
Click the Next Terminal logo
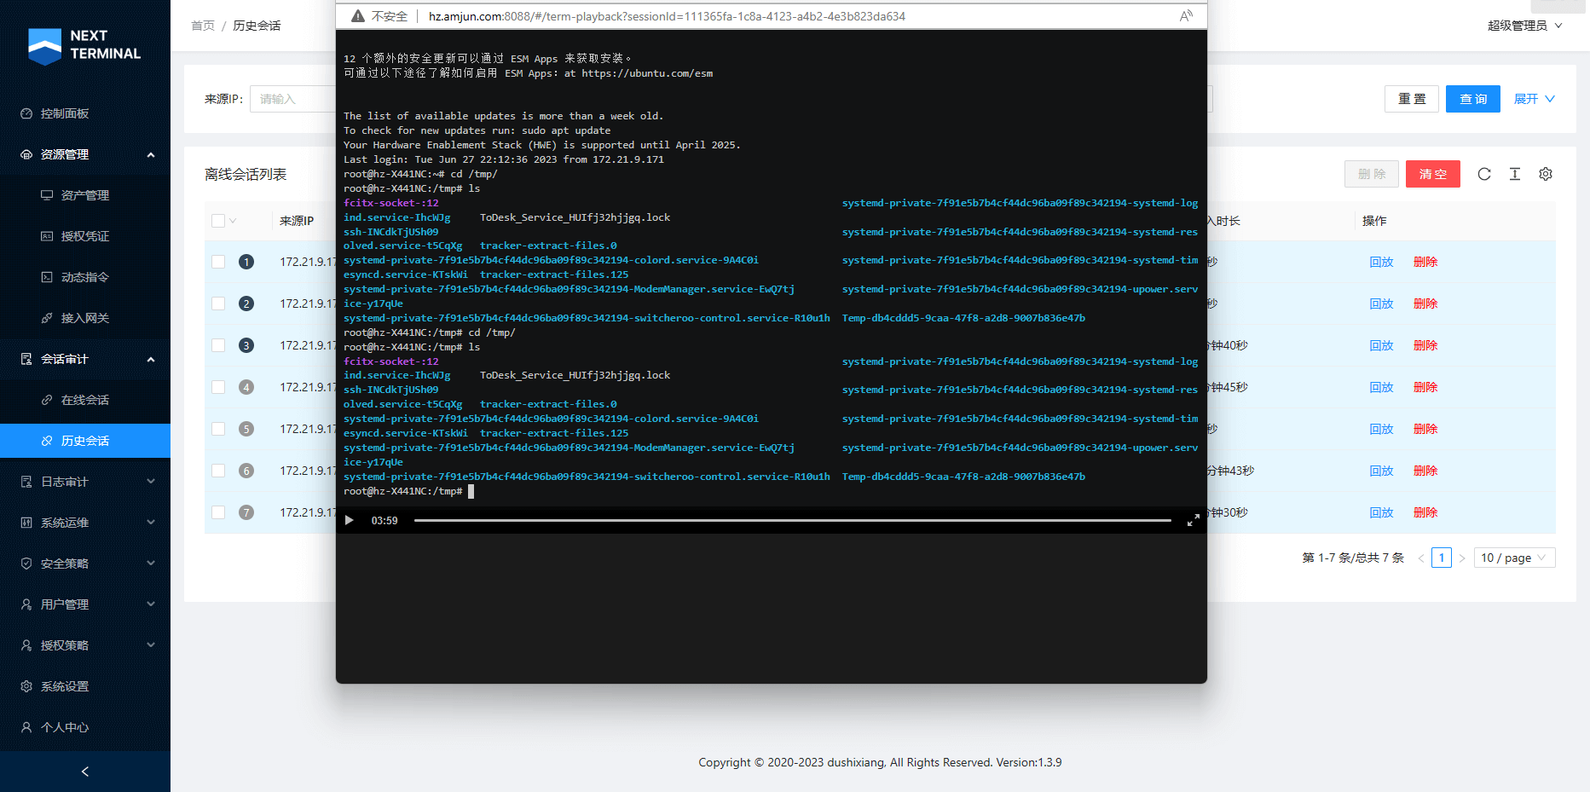tap(84, 45)
